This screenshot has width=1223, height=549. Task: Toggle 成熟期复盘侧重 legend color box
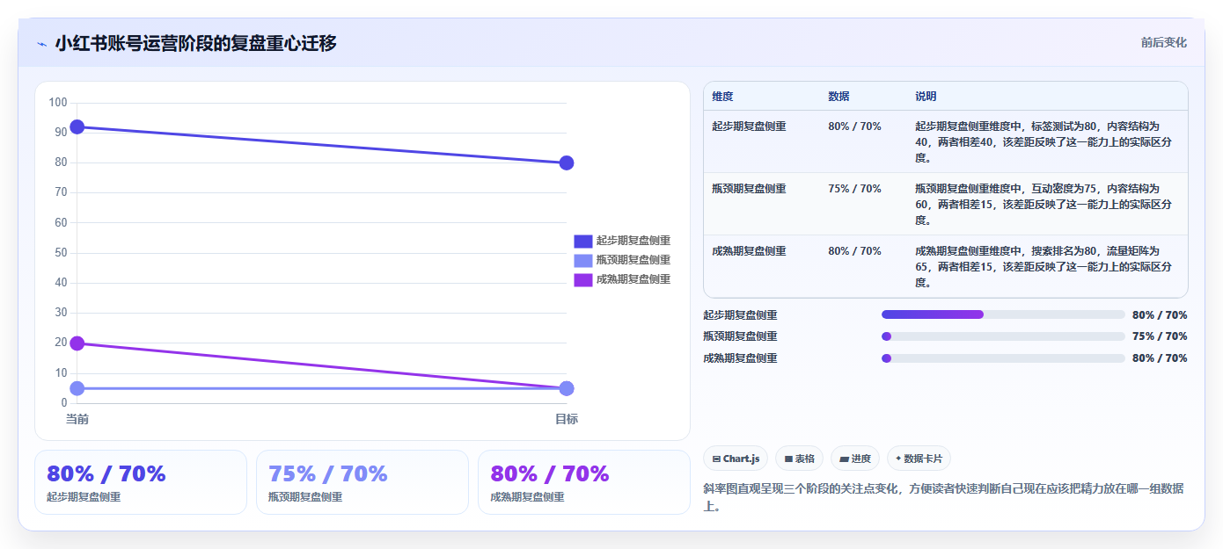click(583, 279)
